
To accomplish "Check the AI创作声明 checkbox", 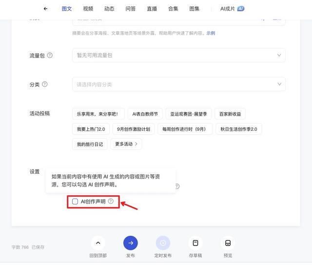I will [75, 202].
